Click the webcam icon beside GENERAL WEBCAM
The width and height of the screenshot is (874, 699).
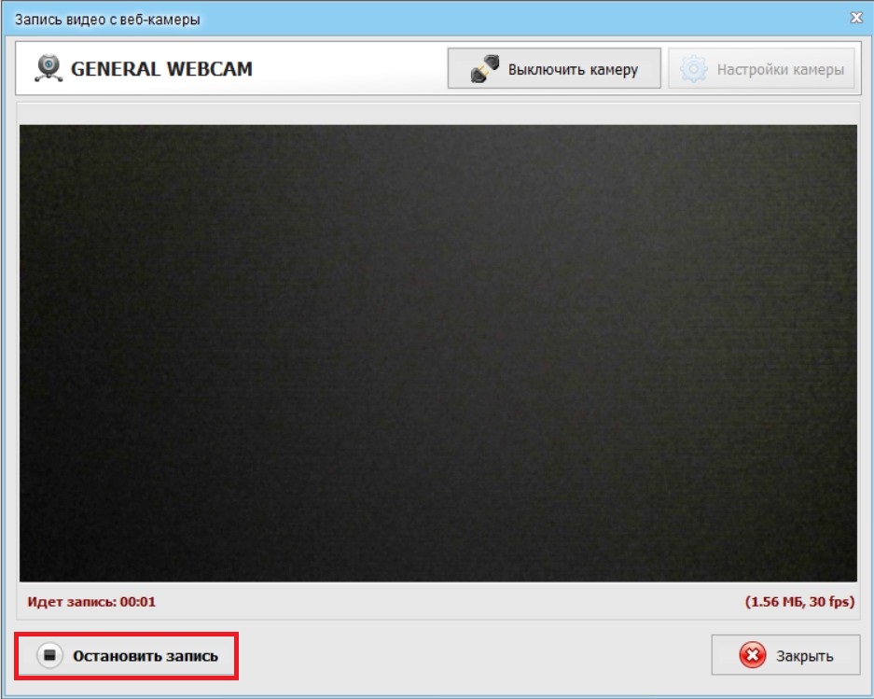tap(49, 68)
